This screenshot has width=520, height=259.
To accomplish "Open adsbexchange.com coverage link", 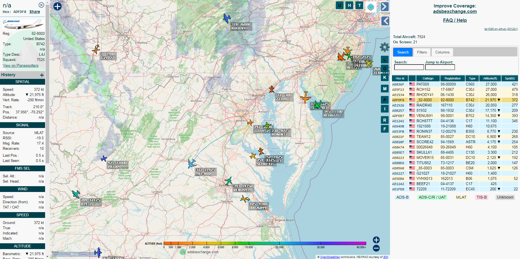I will coord(455,11).
